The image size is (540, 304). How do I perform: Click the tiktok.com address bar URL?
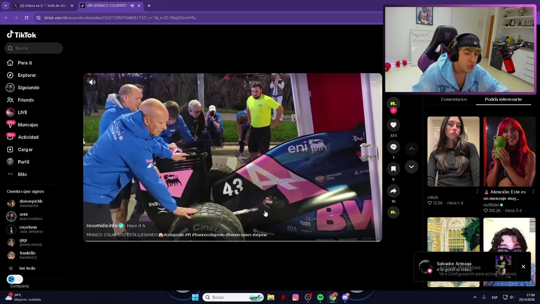[x=120, y=18]
